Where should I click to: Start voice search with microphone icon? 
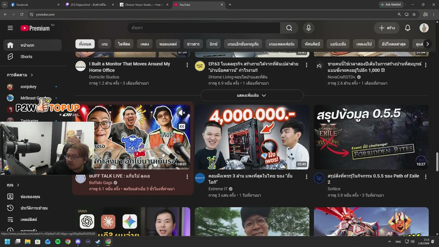[309, 28]
